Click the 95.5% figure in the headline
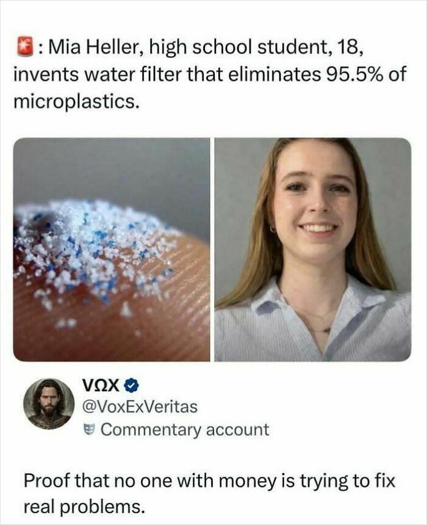Image resolution: width=427 pixels, height=525 pixels. click(x=354, y=74)
